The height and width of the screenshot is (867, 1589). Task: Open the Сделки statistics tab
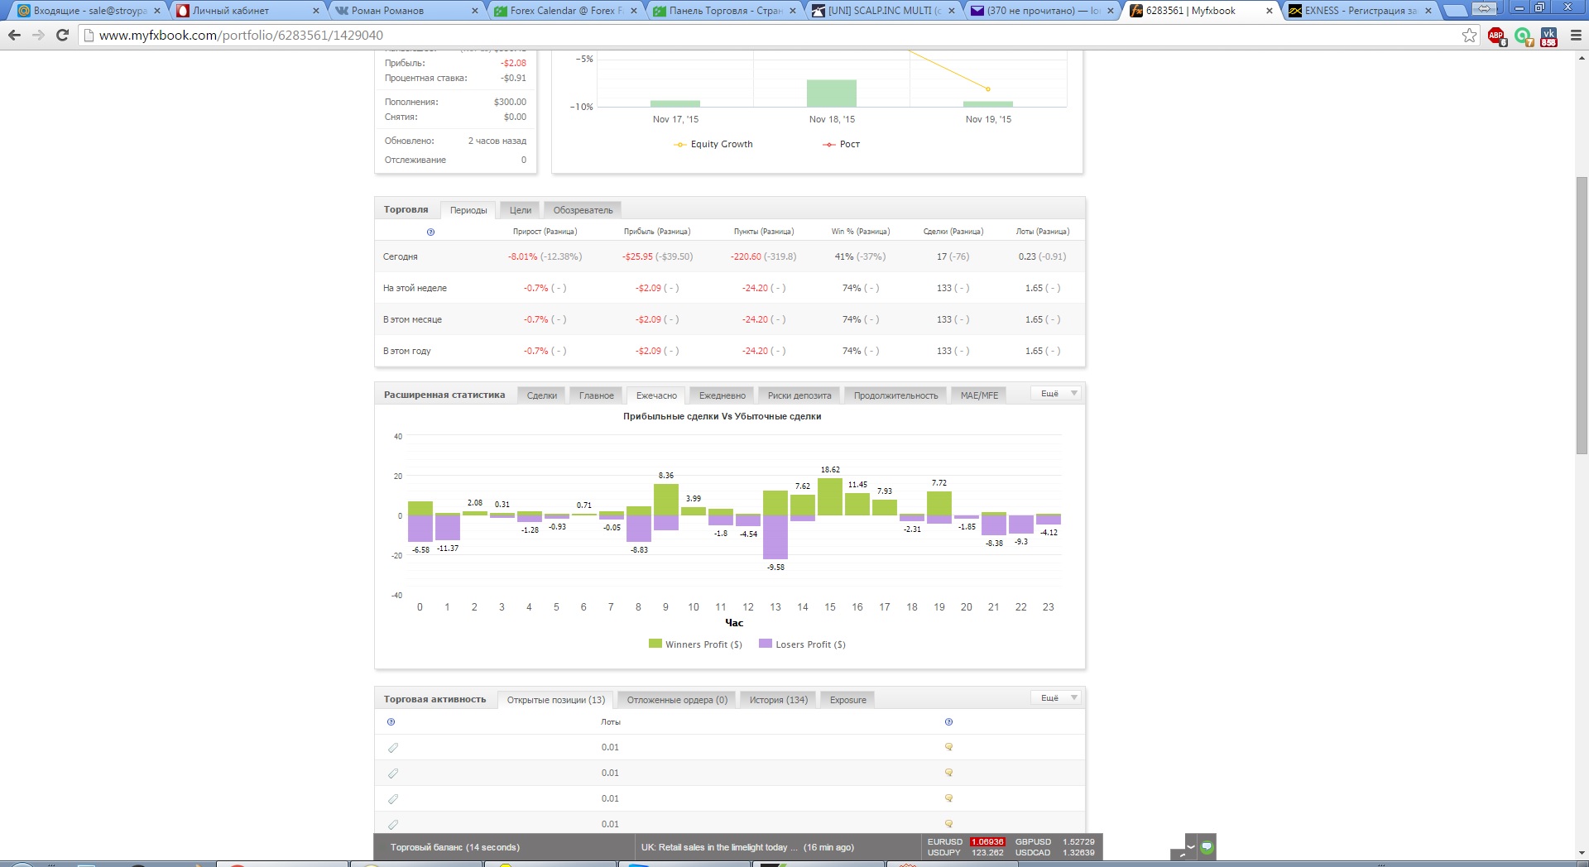coord(542,395)
